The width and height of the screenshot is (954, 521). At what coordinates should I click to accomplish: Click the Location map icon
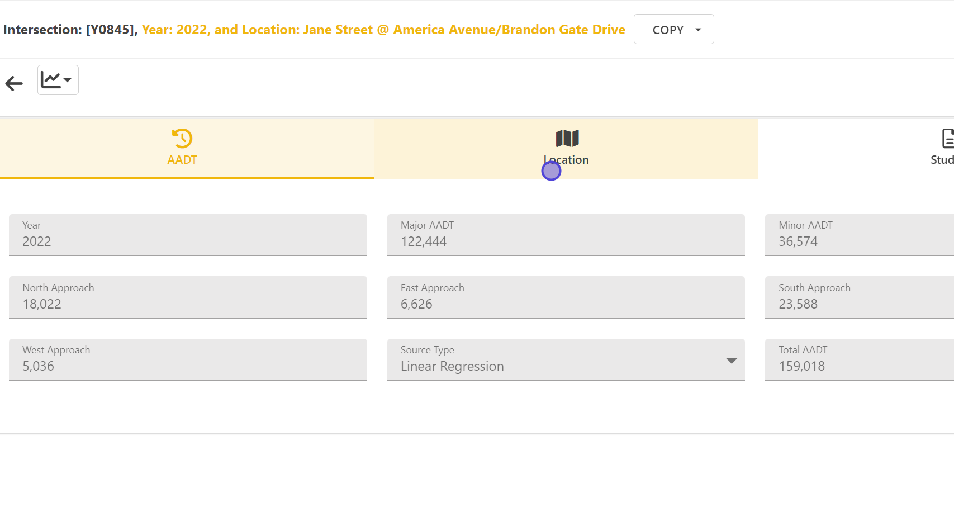[567, 138]
